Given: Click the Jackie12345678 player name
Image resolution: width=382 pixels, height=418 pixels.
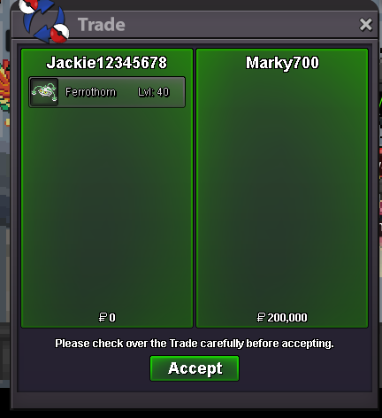Looking at the screenshot, I should [x=107, y=63].
